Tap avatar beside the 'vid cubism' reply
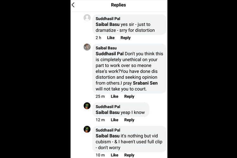This screenshot has width=237, height=158. coord(87,129)
